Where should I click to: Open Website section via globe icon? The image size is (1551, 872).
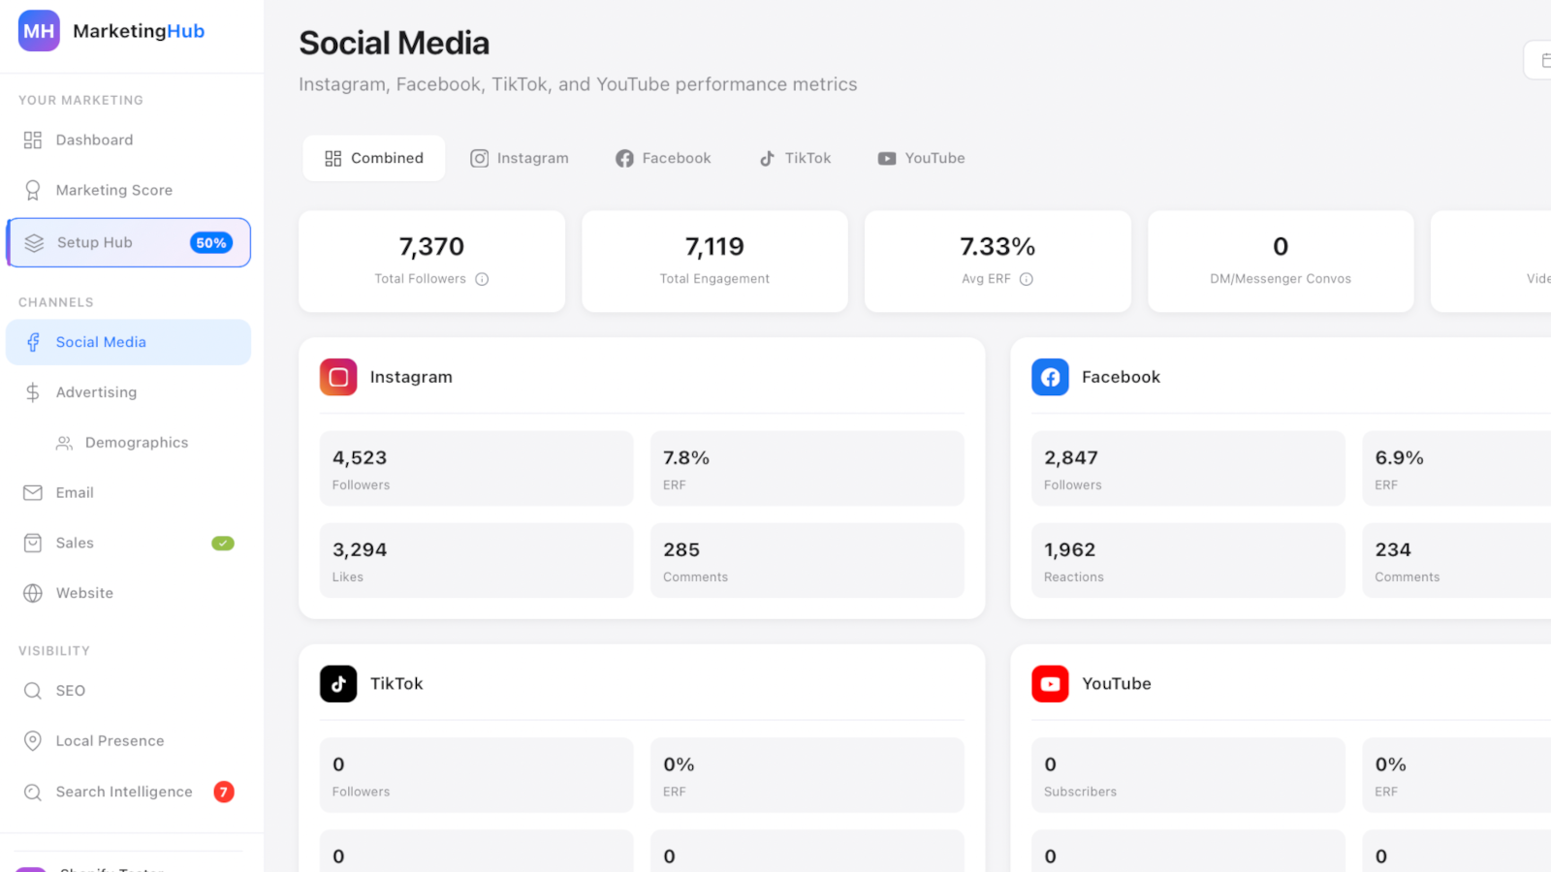(34, 593)
